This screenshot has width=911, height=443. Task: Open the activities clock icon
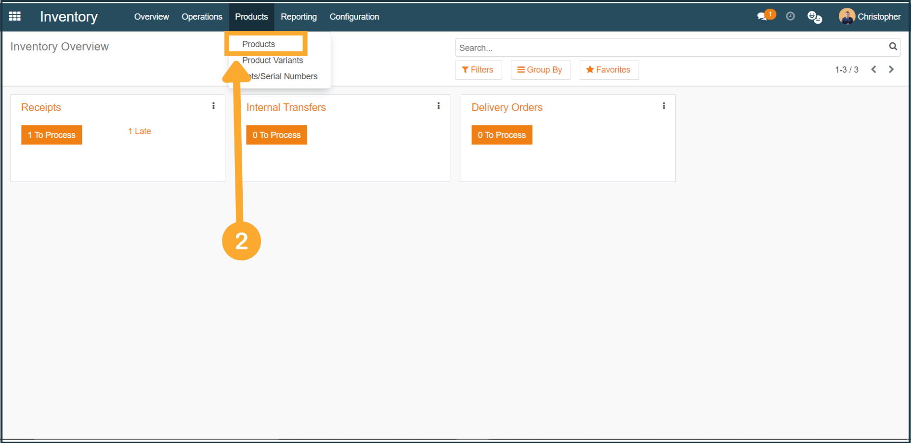coord(790,16)
